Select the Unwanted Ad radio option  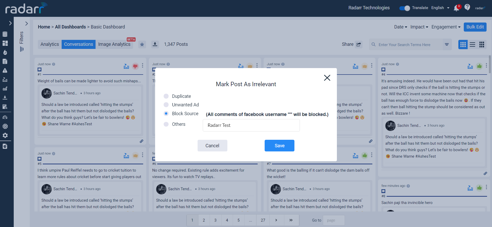pos(166,105)
